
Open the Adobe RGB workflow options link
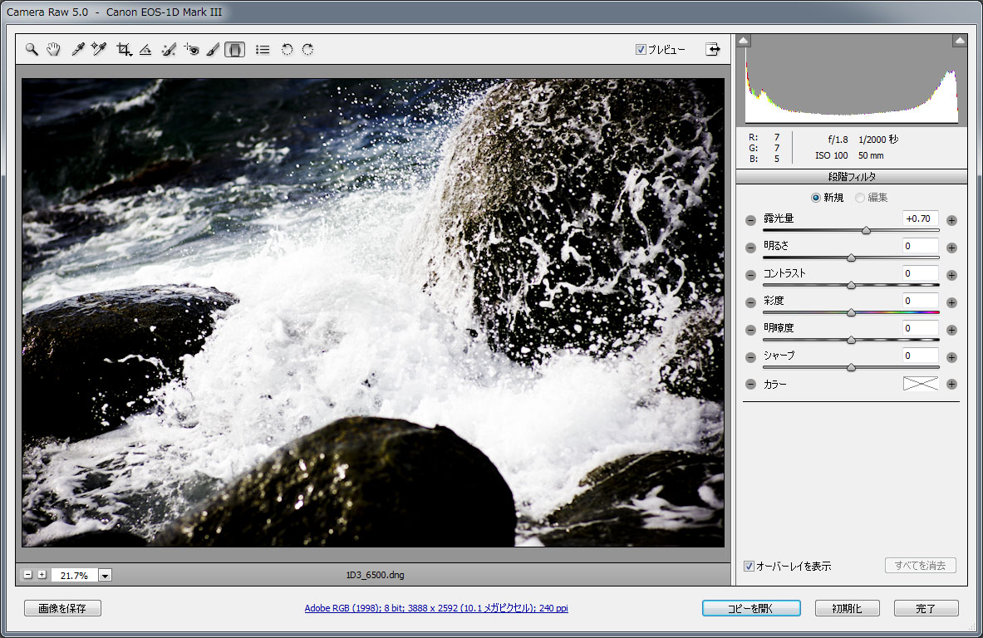(436, 608)
